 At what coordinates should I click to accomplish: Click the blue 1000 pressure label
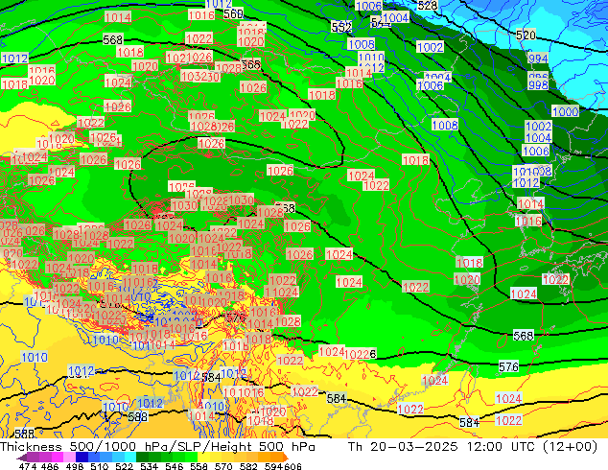566,111
